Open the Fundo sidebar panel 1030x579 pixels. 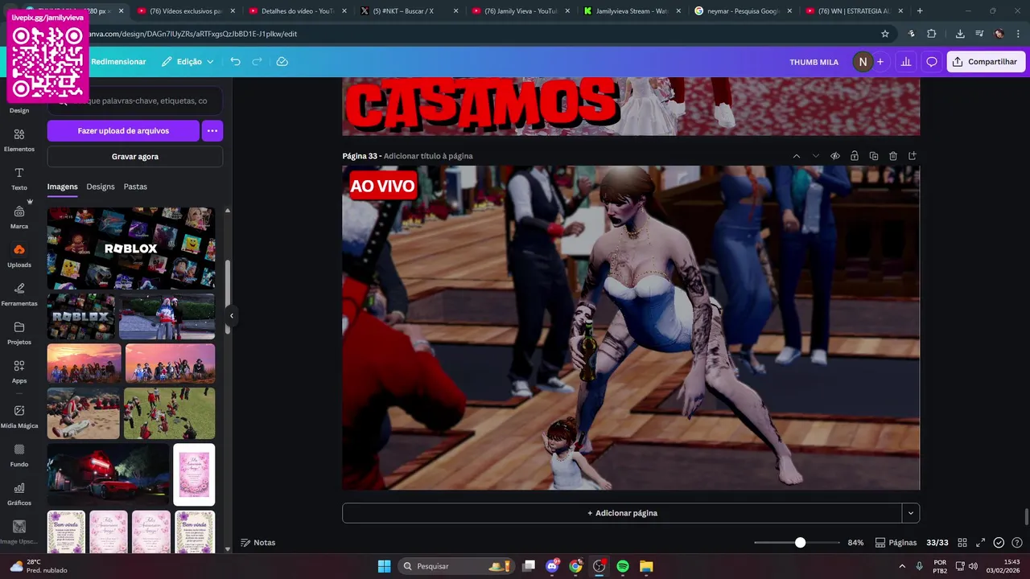pyautogui.click(x=19, y=455)
